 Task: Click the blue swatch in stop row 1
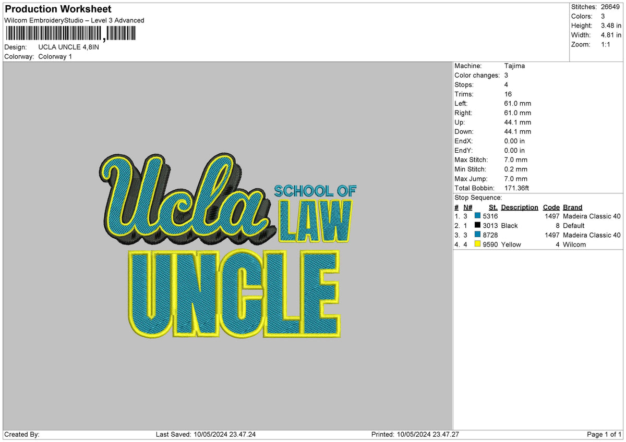tap(477, 216)
